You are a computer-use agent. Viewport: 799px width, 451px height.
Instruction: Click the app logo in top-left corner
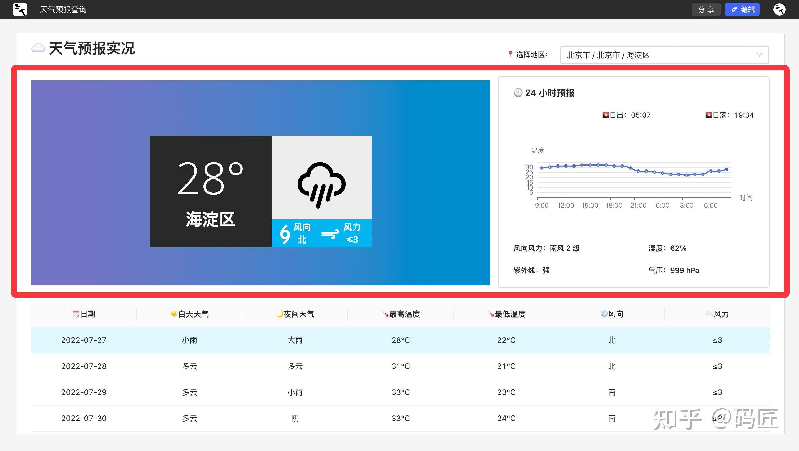(x=20, y=10)
